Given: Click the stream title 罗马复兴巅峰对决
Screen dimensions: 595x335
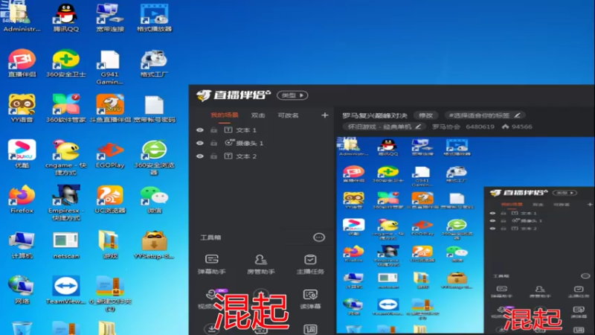Looking at the screenshot, I should pyautogui.click(x=375, y=115).
